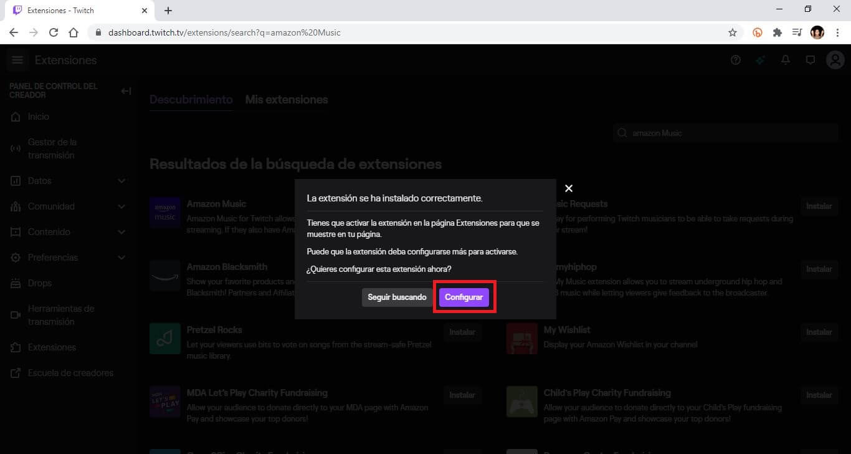The image size is (851, 454).
Task: Open Child's Play Charity Fundraising title
Action: coord(607,393)
